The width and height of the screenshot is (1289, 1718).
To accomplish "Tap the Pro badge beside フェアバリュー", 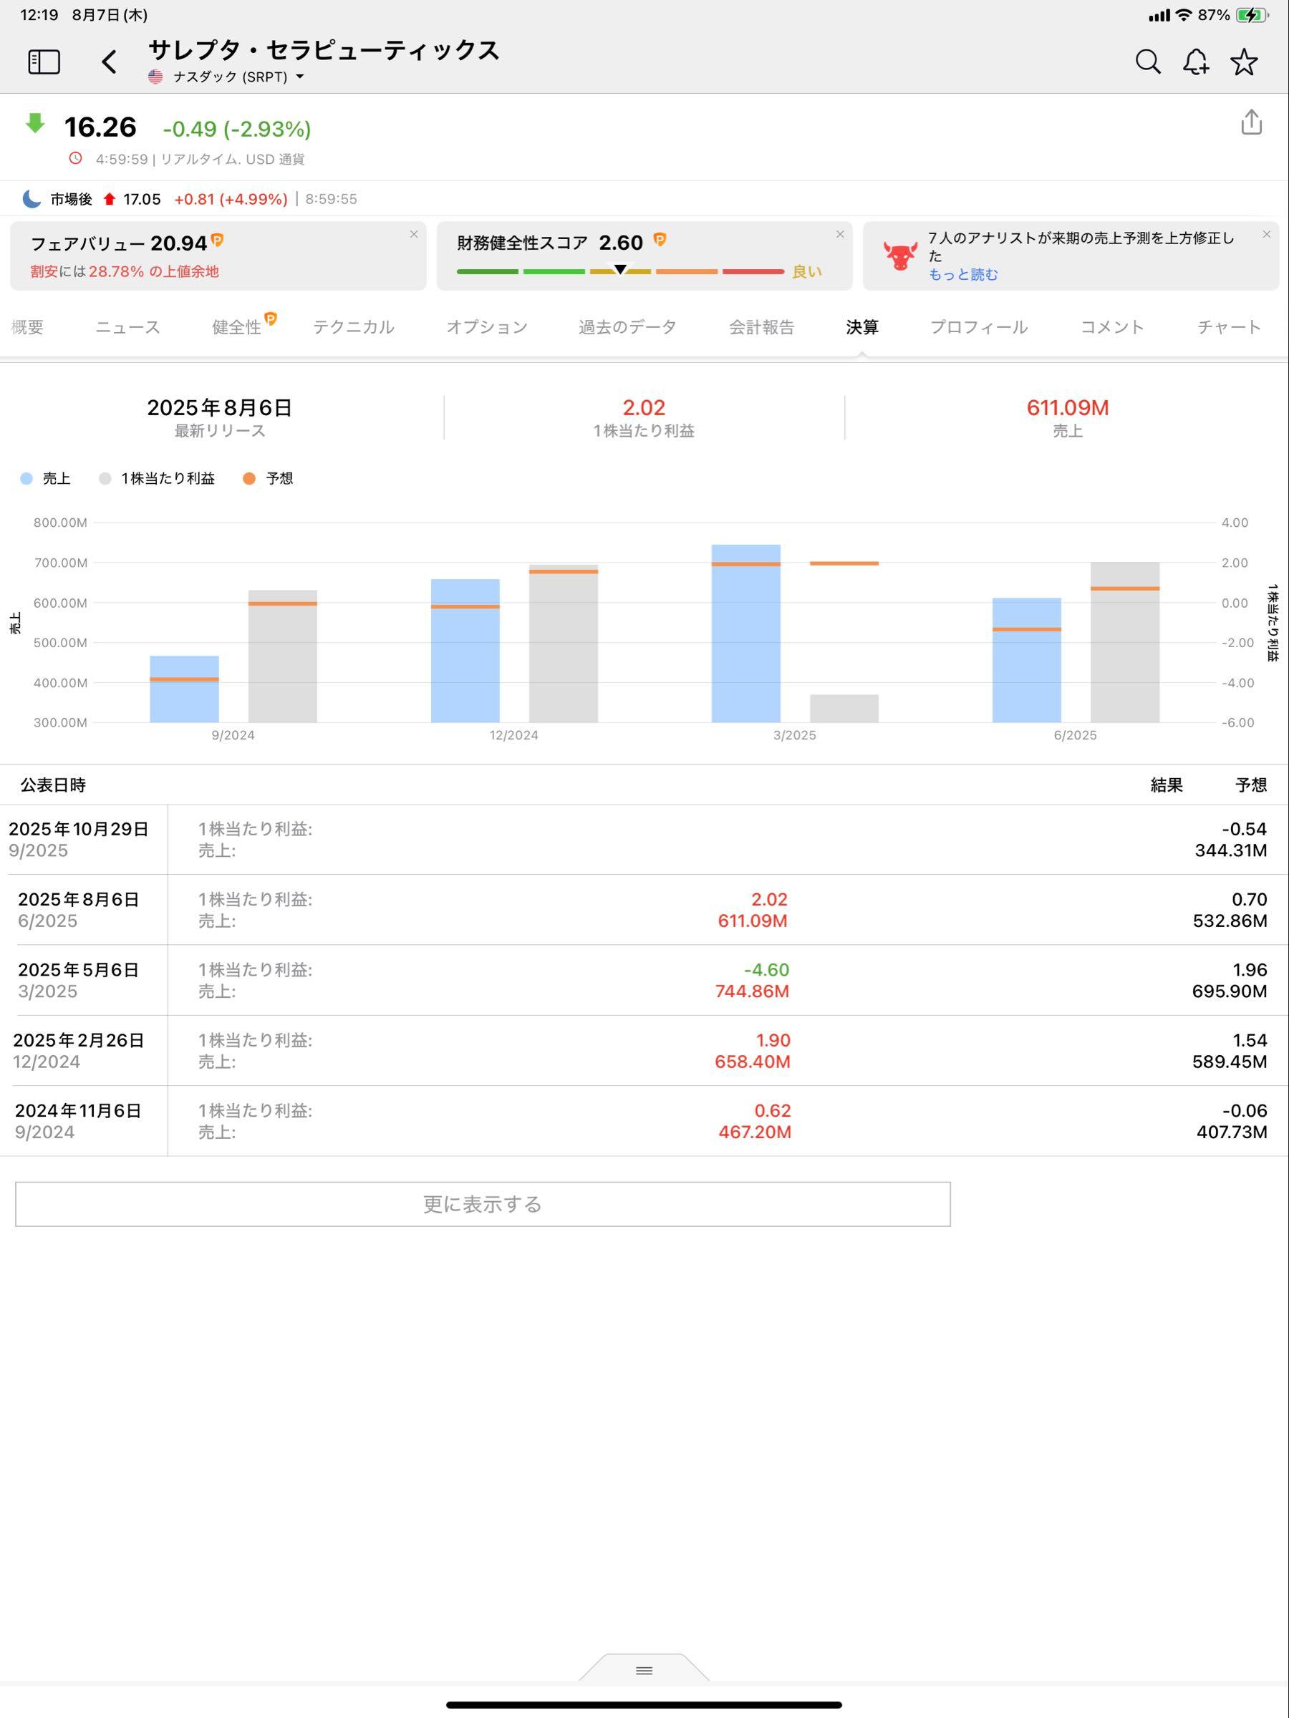I will coord(218,241).
